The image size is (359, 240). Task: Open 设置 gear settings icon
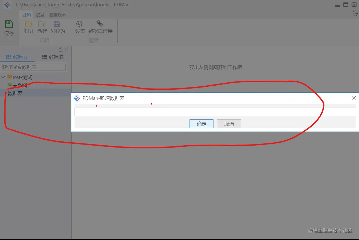pos(80,24)
